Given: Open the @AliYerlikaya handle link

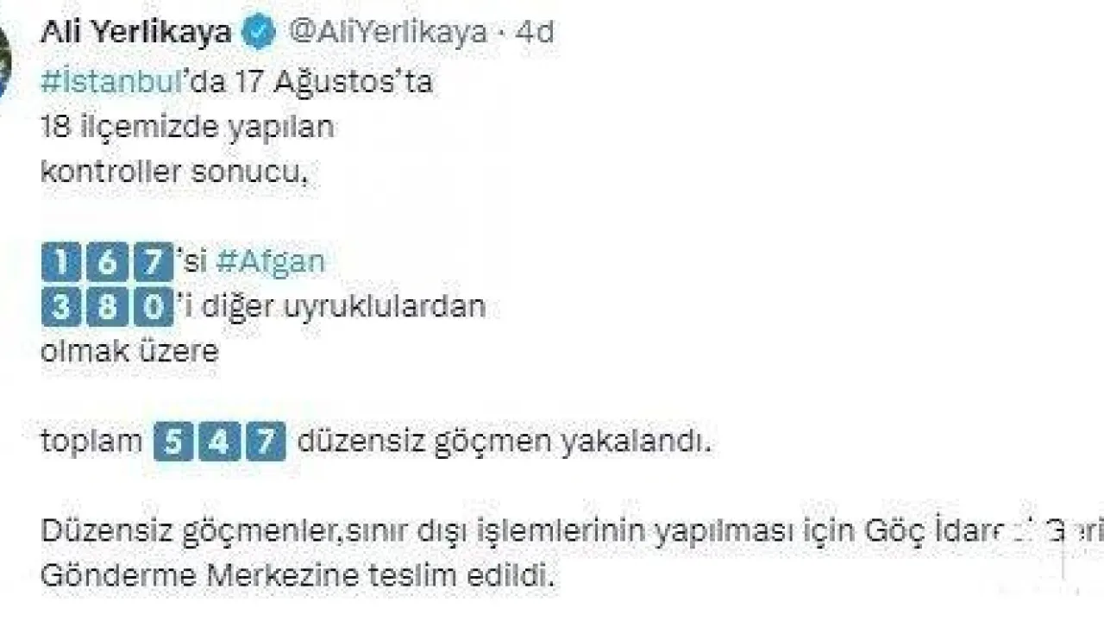Looking at the screenshot, I should (x=386, y=33).
